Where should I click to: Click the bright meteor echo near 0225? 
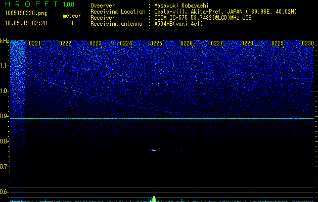click(x=153, y=150)
